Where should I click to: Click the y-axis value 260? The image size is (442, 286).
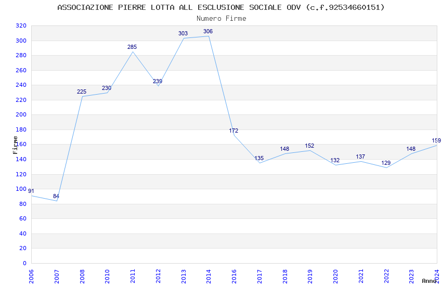click(21, 70)
